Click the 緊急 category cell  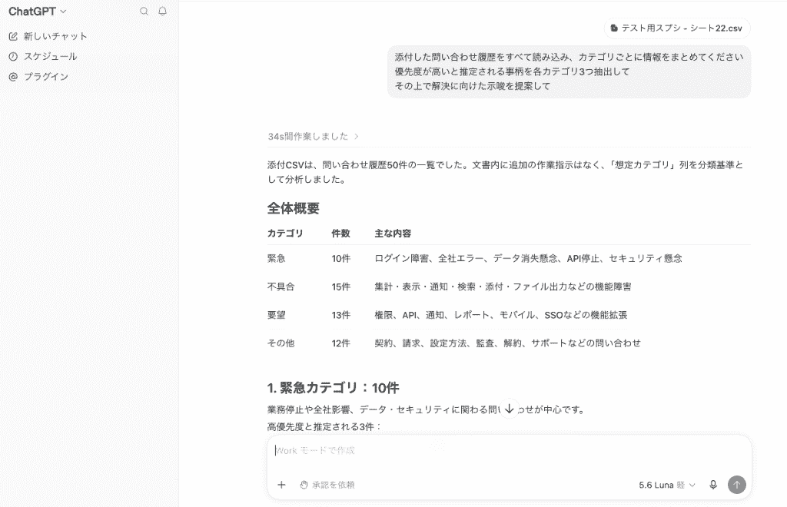click(276, 258)
